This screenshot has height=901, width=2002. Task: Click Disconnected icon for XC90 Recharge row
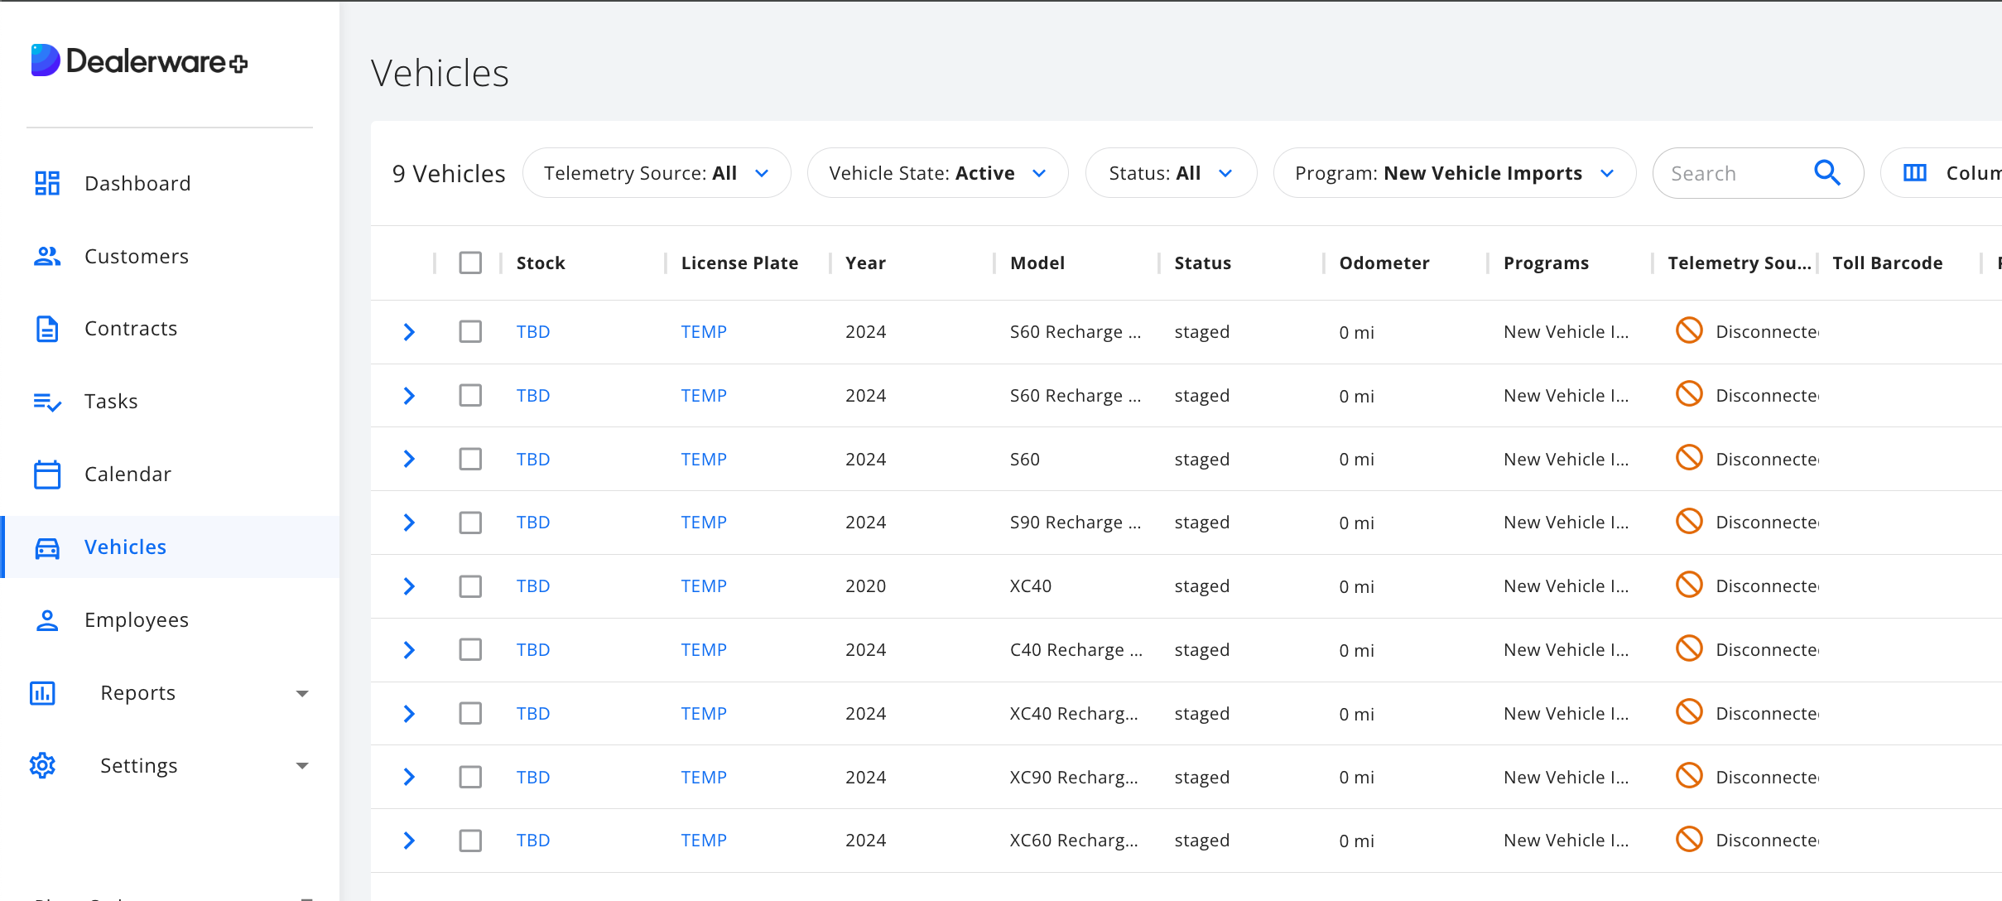[x=1689, y=775]
